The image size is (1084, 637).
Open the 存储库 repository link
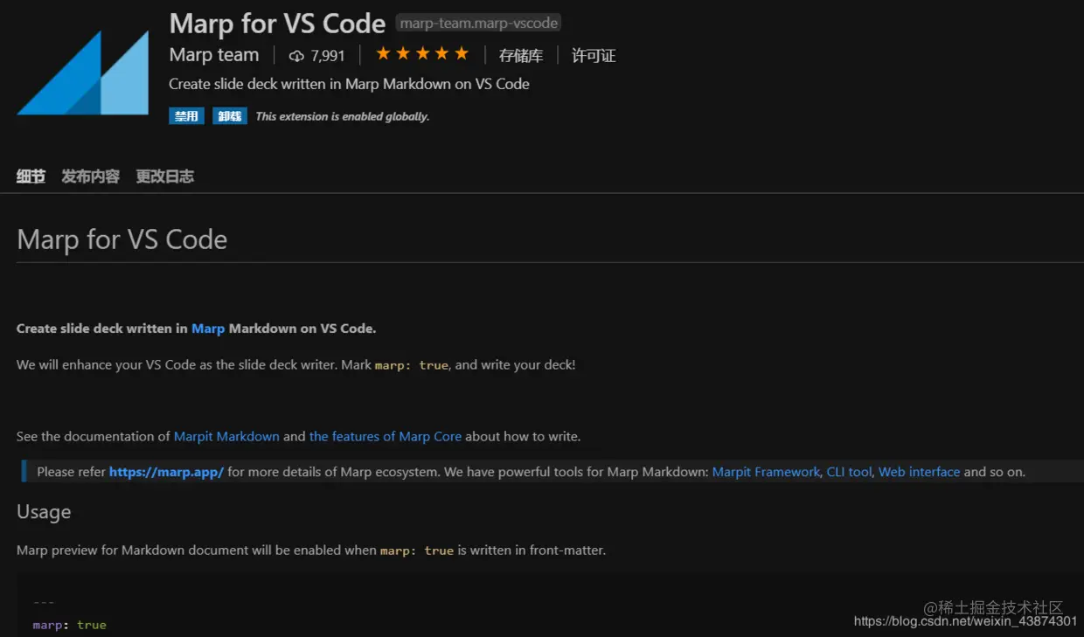tap(521, 56)
